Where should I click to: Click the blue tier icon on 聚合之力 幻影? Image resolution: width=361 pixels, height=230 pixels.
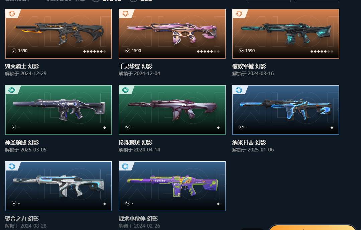pos(12,166)
